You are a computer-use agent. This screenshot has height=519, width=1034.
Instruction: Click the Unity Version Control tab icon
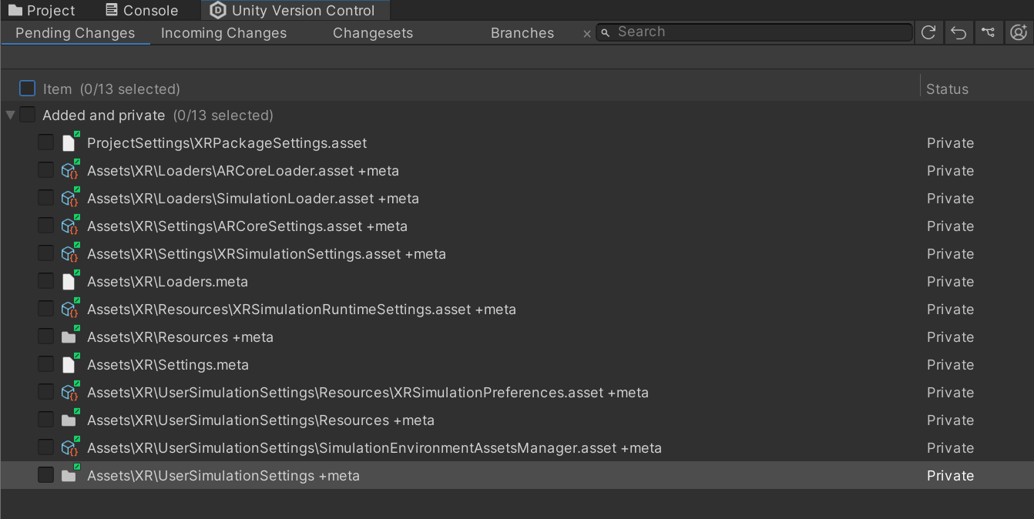[x=217, y=10]
